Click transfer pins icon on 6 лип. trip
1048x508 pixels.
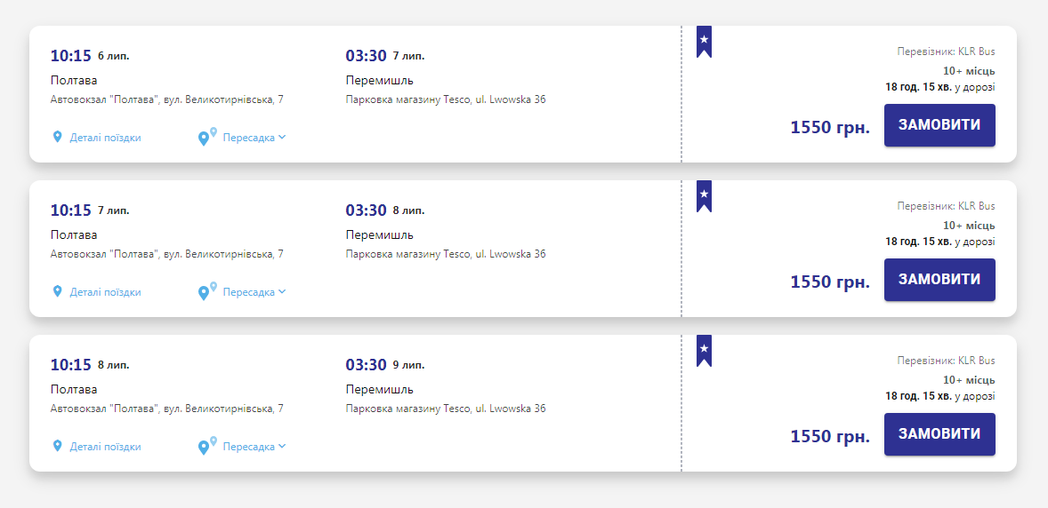pyautogui.click(x=206, y=137)
